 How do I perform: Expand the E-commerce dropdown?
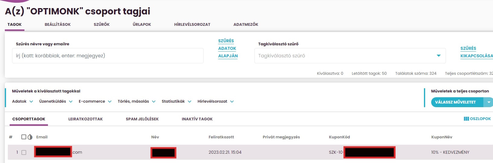95,101
